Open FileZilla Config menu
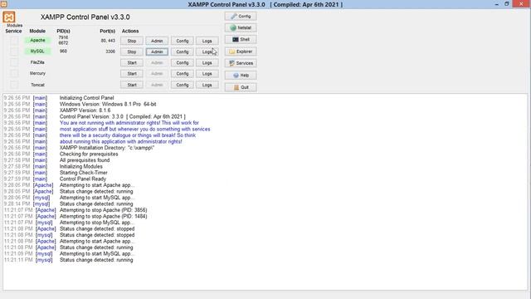The image size is (531, 299). (183, 63)
